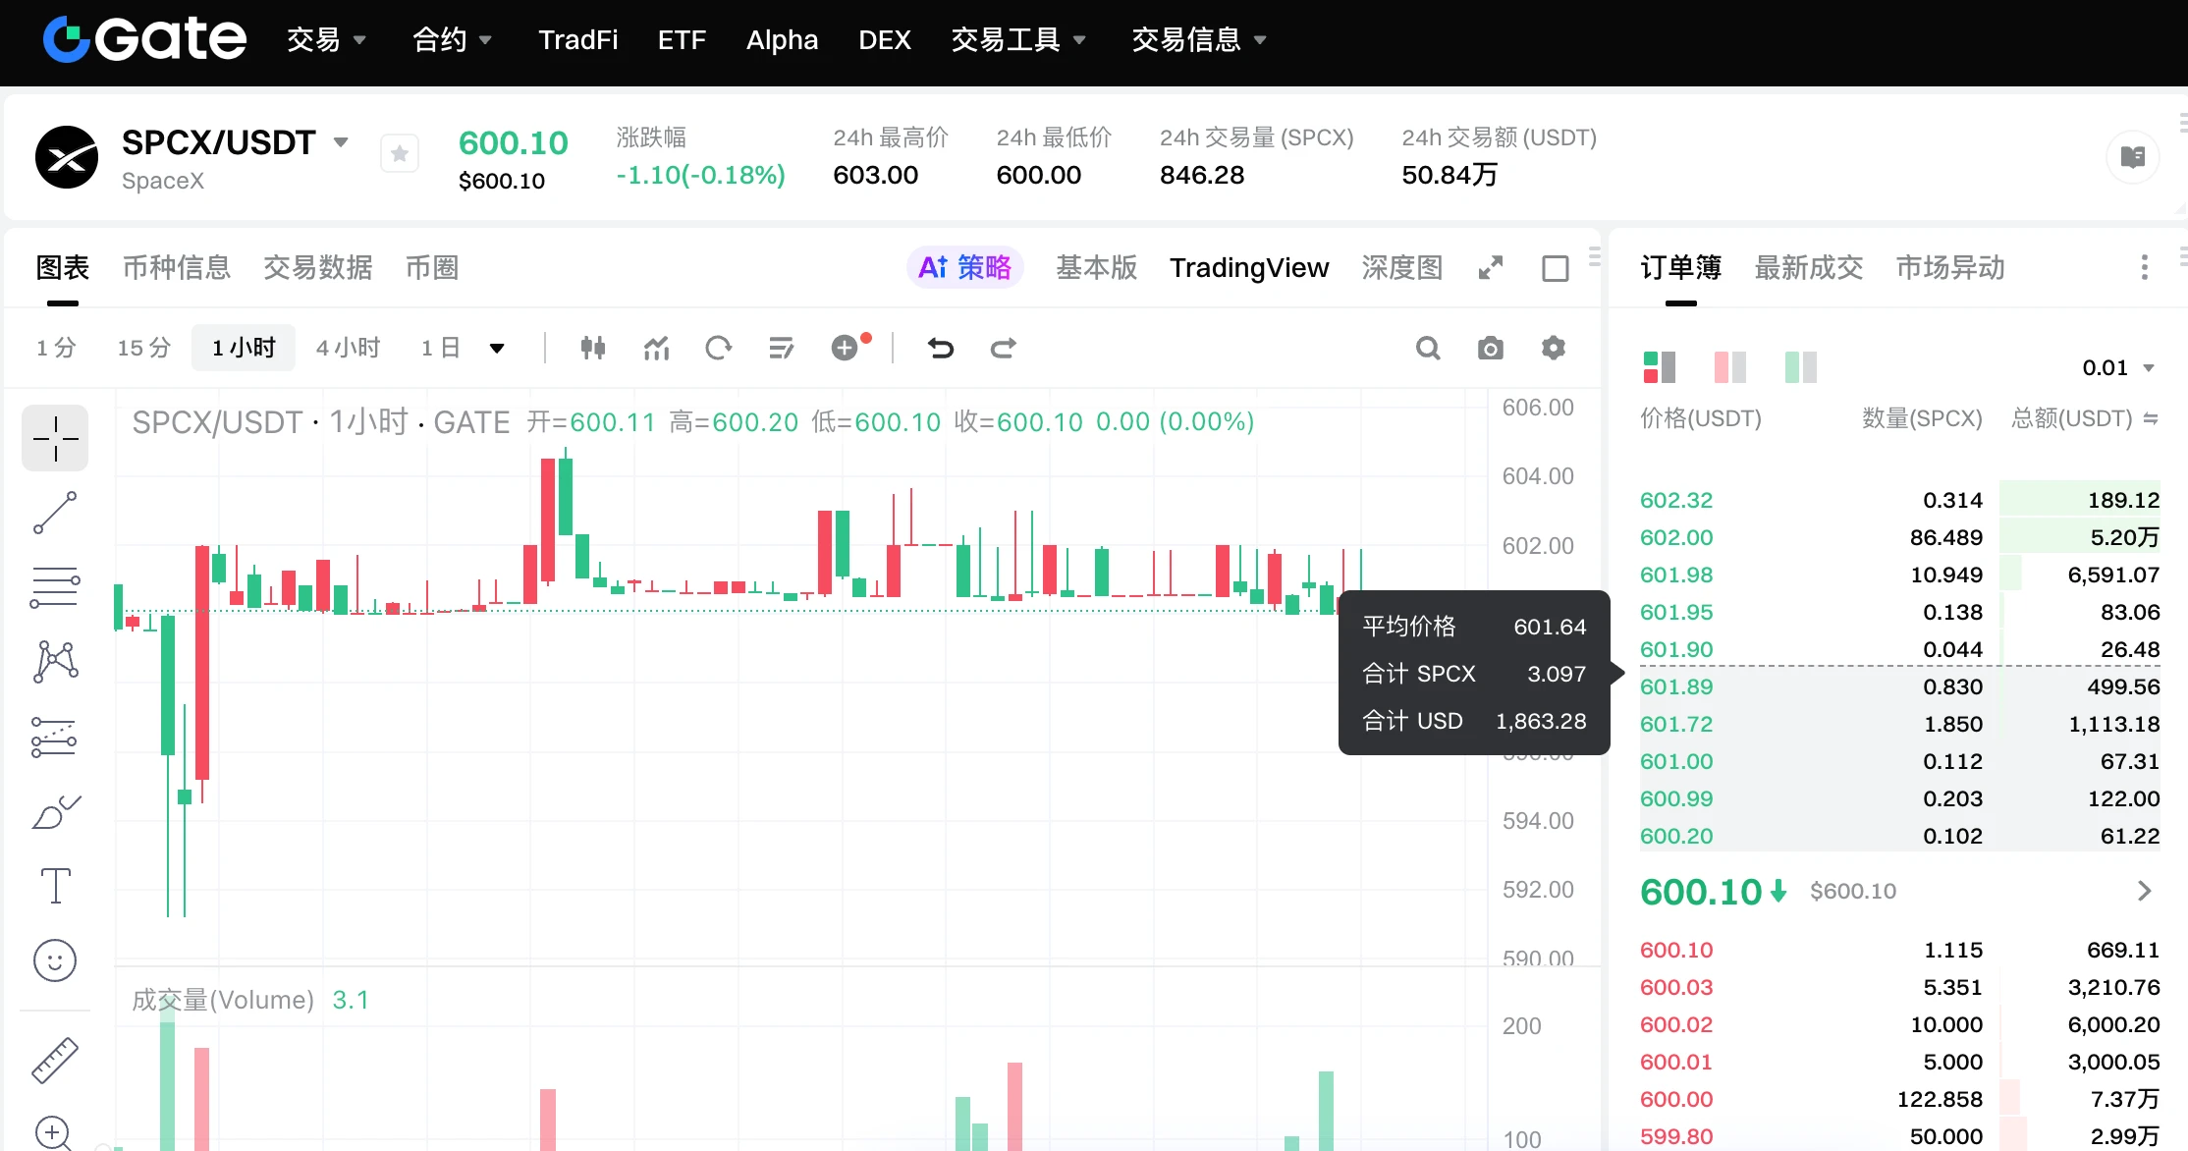This screenshot has height=1151, width=2188.
Task: Take a chart snapshot with the camera icon
Action: [1490, 348]
